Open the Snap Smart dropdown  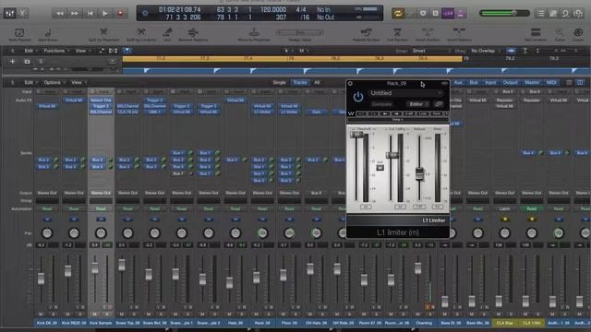431,51
